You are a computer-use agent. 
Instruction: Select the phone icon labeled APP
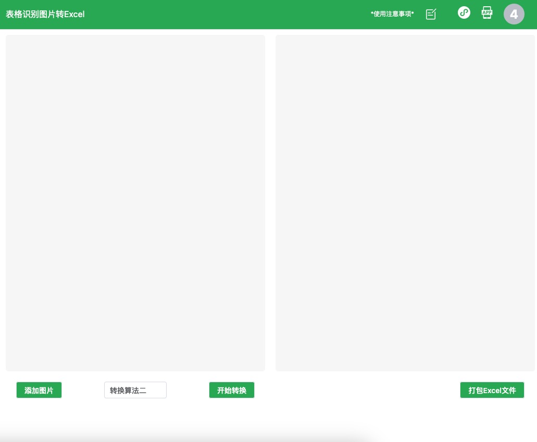tap(487, 12)
